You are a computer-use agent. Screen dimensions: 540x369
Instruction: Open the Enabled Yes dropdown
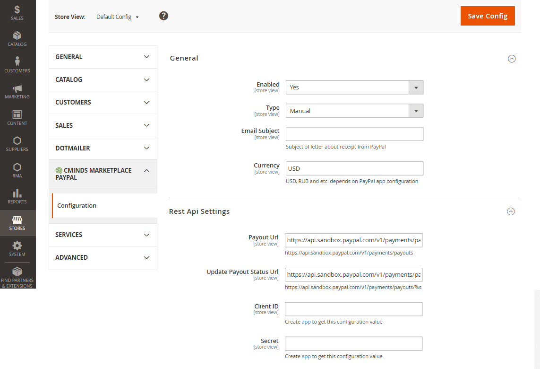coord(354,88)
